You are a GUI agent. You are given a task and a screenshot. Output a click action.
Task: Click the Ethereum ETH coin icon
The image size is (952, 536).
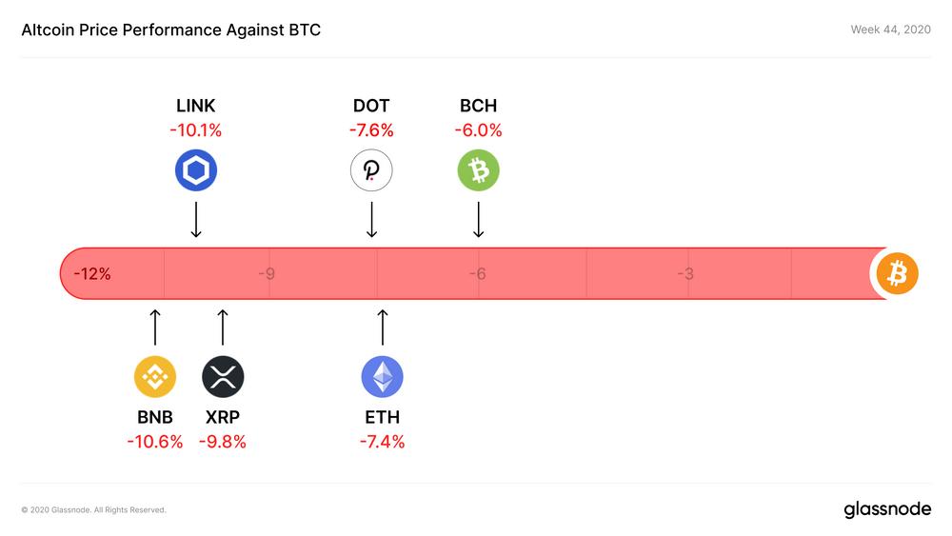coord(382,377)
